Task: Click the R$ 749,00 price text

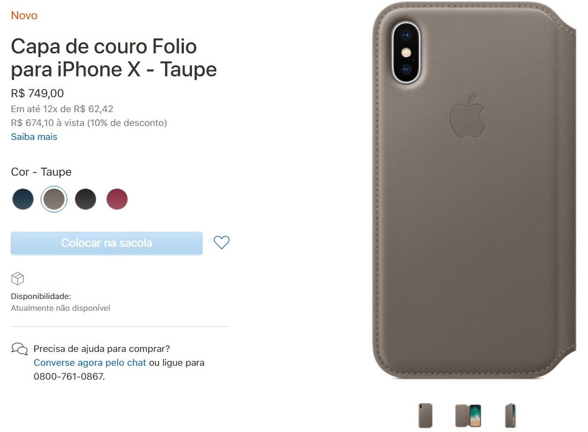Action: 37,93
